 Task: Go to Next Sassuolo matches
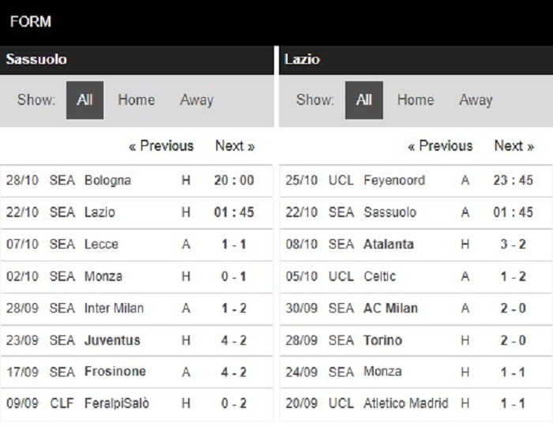pyautogui.click(x=235, y=146)
